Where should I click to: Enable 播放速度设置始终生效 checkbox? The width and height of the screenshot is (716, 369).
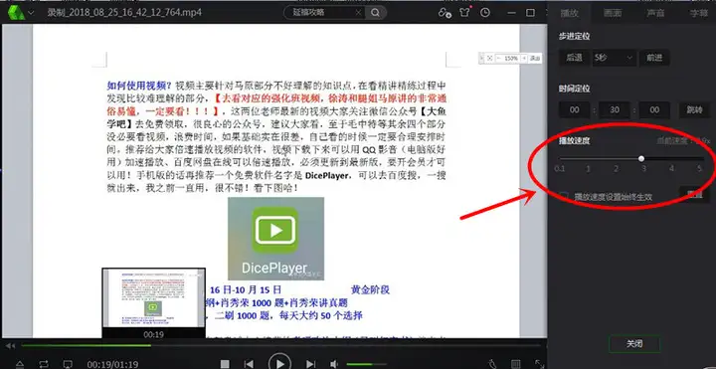(x=564, y=196)
